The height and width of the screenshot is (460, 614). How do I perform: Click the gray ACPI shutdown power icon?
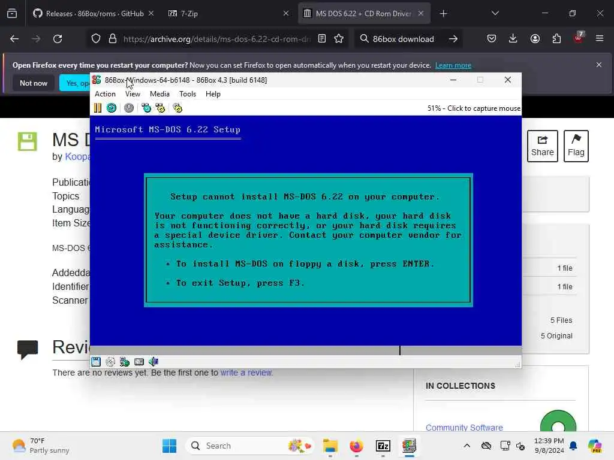(129, 108)
